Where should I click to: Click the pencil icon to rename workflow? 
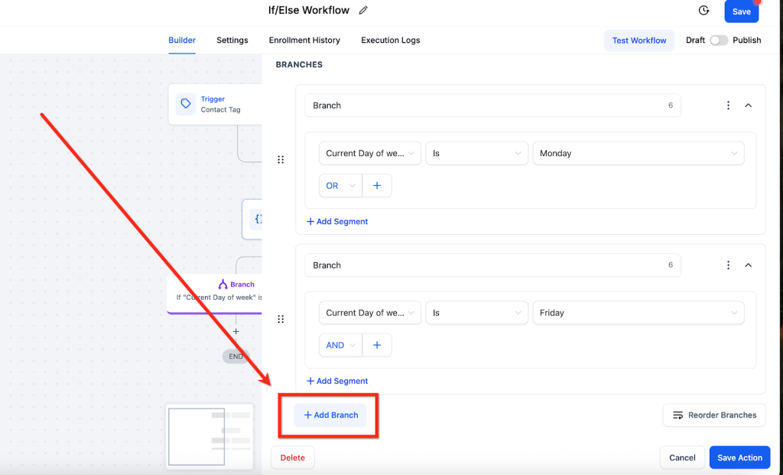coord(363,11)
